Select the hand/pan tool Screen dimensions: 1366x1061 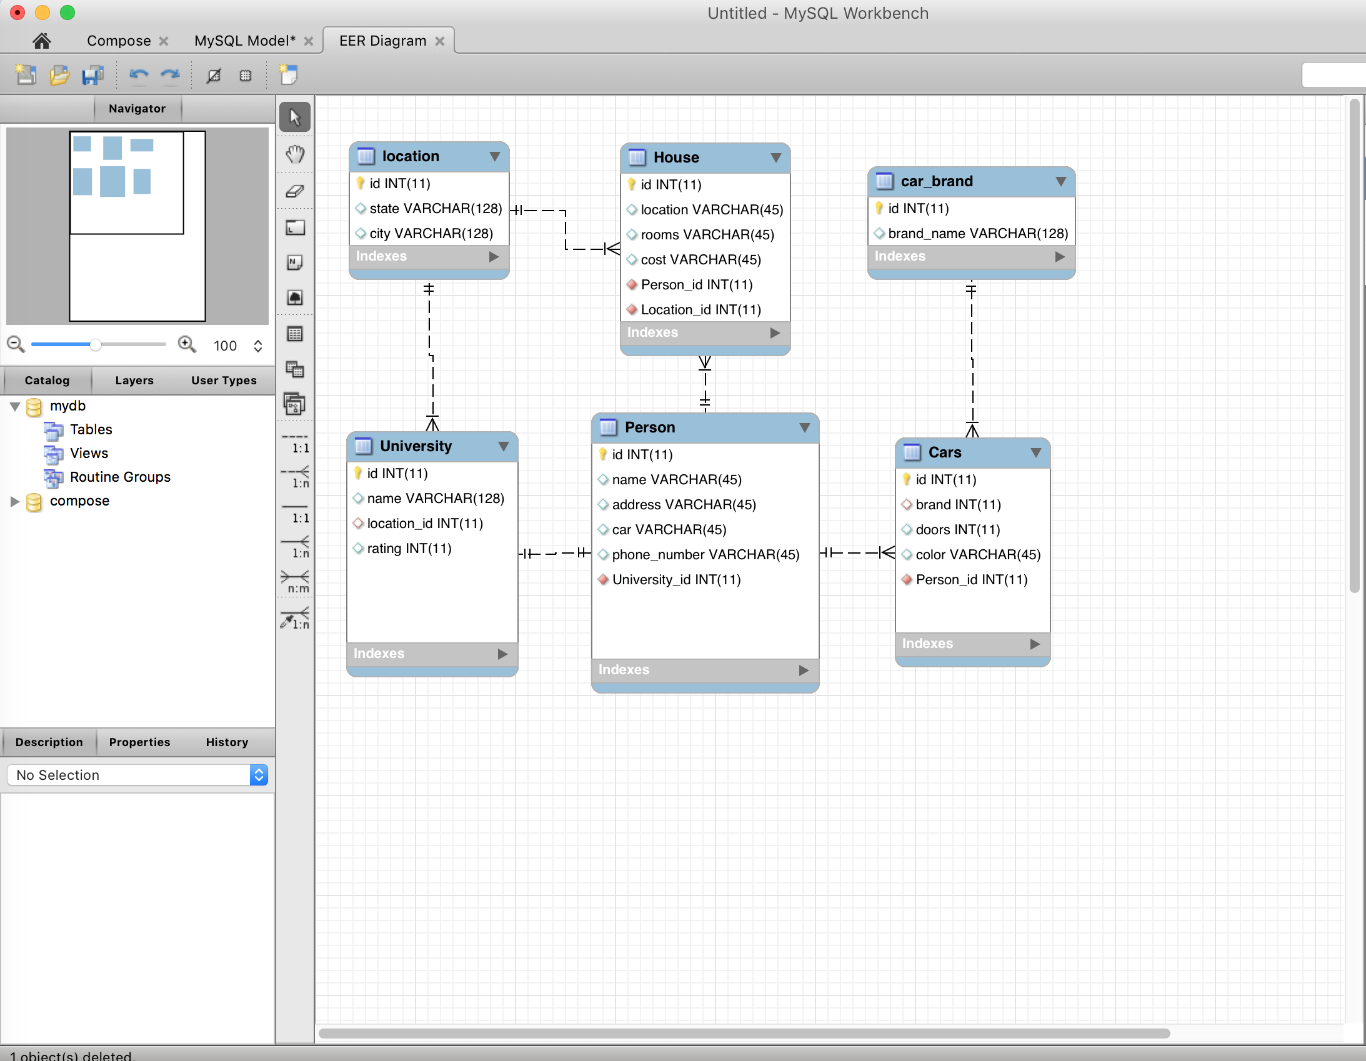[294, 154]
